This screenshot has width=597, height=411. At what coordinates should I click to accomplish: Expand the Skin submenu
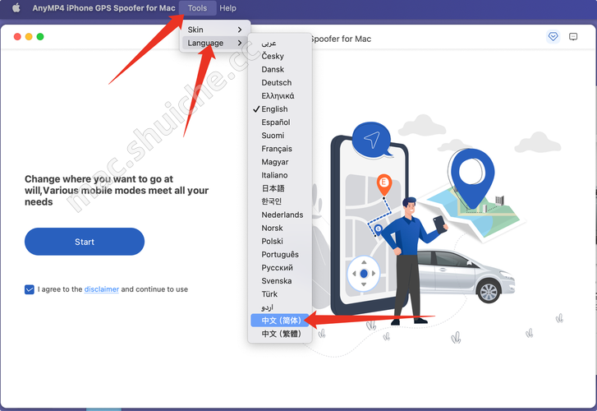point(214,30)
